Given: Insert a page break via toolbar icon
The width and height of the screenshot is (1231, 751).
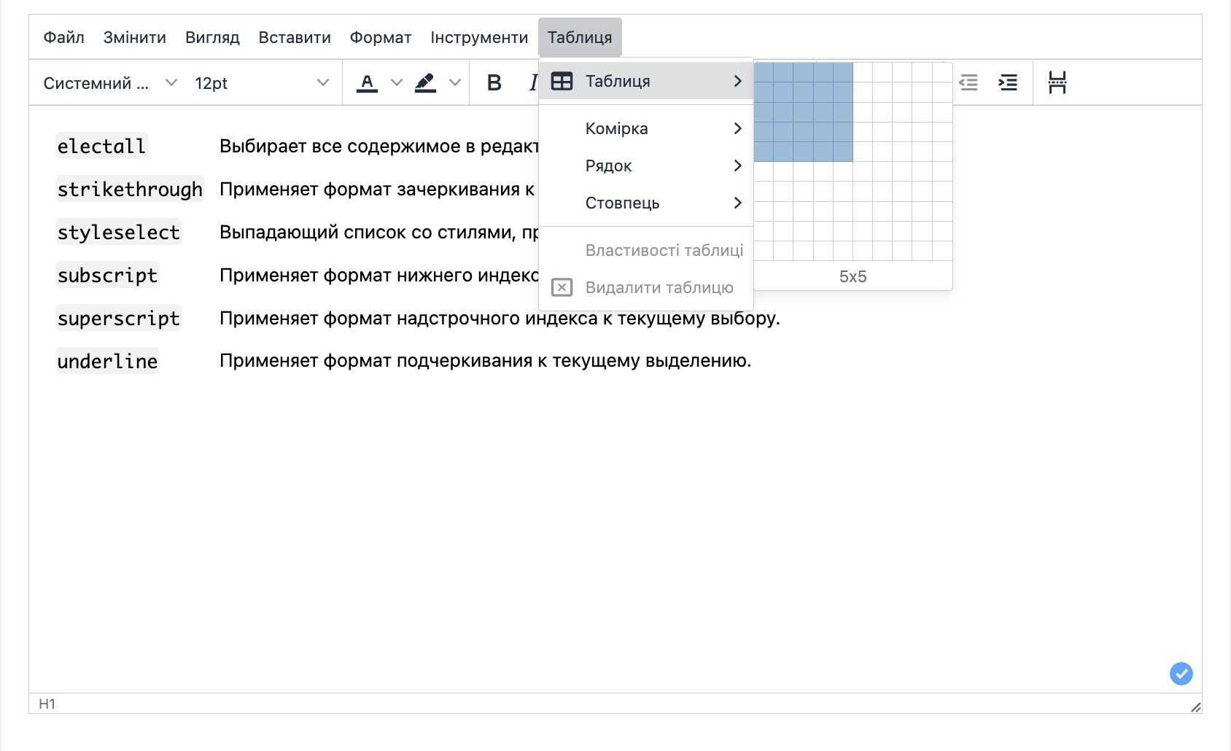Looking at the screenshot, I should tap(1057, 83).
